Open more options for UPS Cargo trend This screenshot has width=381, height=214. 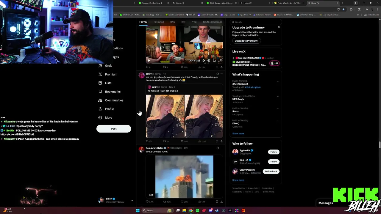[x=278, y=96]
